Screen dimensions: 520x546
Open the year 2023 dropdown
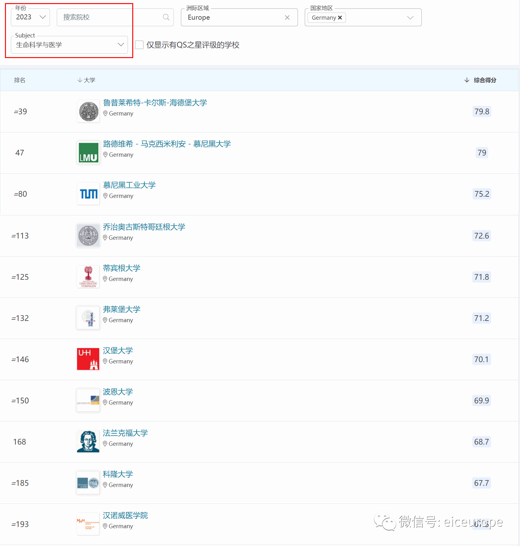[30, 17]
